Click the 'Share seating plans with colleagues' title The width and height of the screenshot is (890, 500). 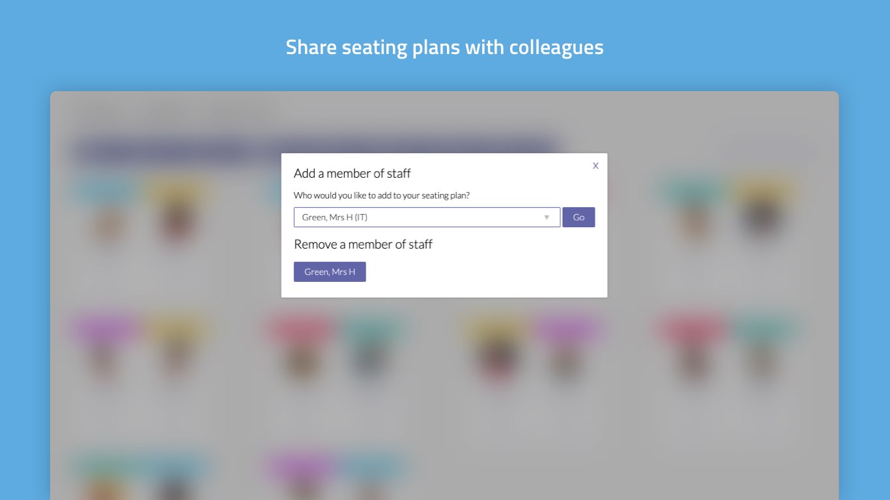coord(444,48)
